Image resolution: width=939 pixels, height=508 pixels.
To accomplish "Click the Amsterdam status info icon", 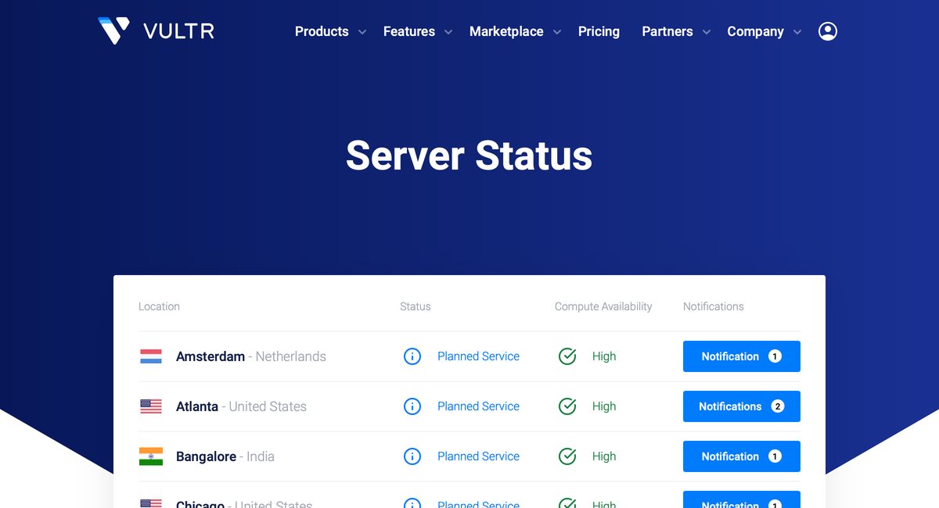I will pyautogui.click(x=412, y=356).
